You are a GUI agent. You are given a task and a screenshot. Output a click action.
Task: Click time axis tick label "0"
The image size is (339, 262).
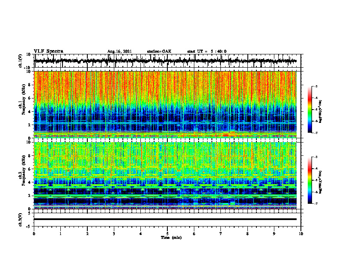point(34,234)
